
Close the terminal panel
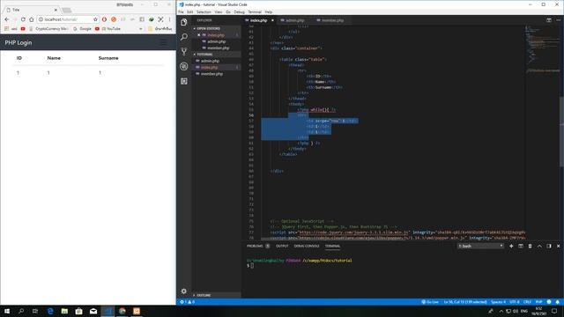[558, 247]
